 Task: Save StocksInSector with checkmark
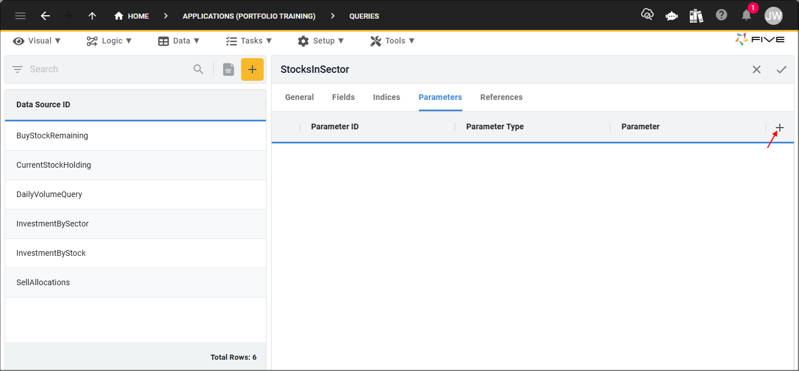coord(781,69)
